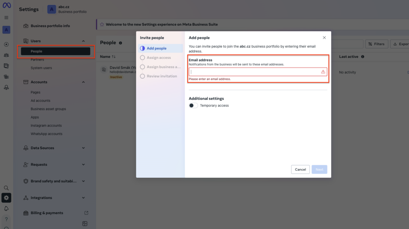
Task: Click the Meta logo icon
Action: [x=6, y=5]
